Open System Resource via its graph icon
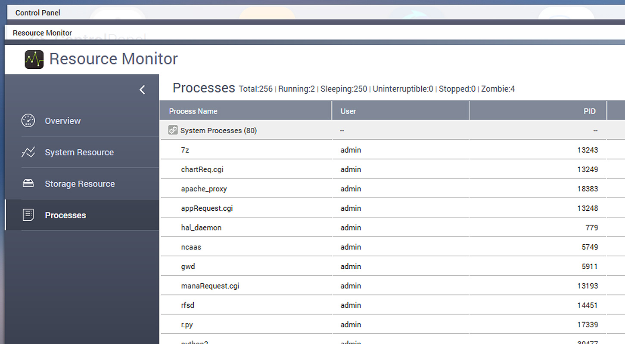This screenshot has height=344, width=625. click(28, 152)
